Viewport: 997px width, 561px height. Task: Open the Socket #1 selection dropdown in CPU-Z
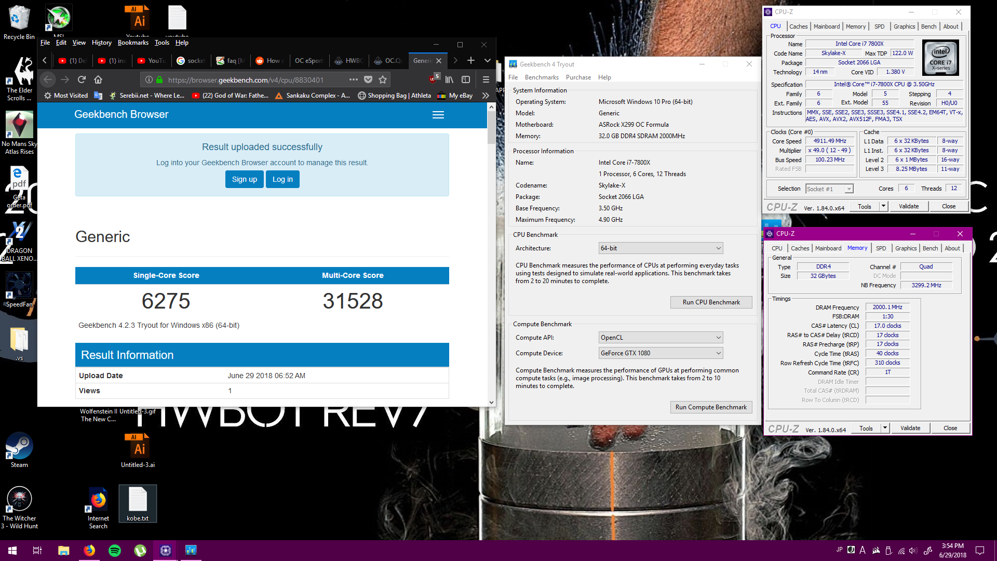click(829, 189)
